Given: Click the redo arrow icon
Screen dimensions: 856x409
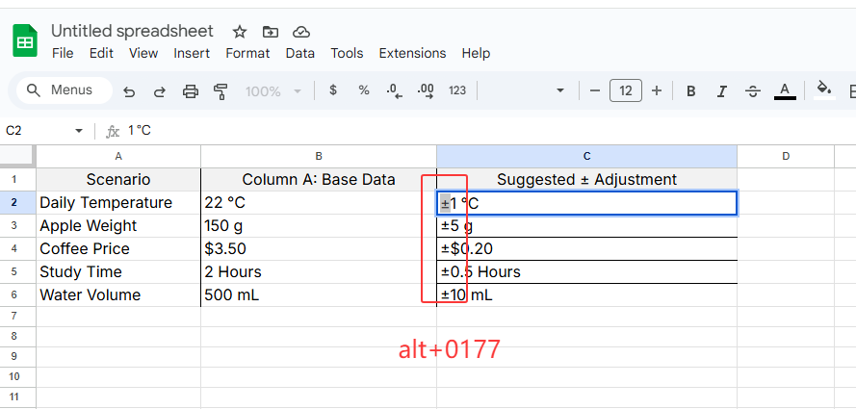Looking at the screenshot, I should click(x=160, y=91).
